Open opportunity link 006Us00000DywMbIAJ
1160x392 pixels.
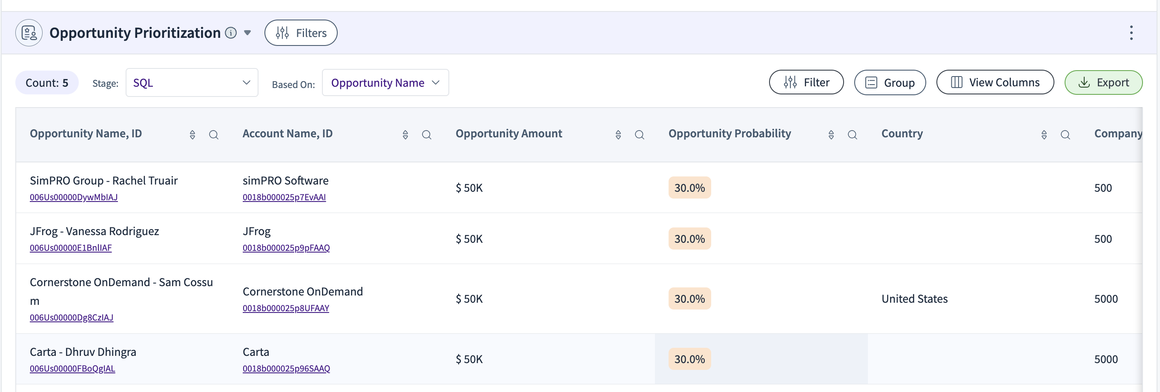[x=73, y=197]
